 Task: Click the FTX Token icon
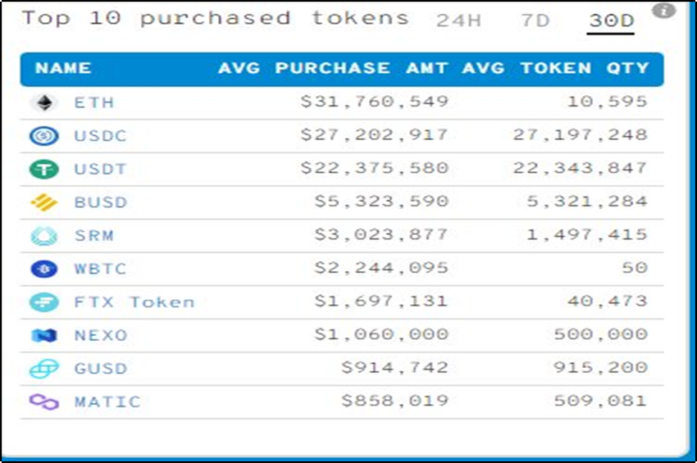pyautogui.click(x=43, y=302)
